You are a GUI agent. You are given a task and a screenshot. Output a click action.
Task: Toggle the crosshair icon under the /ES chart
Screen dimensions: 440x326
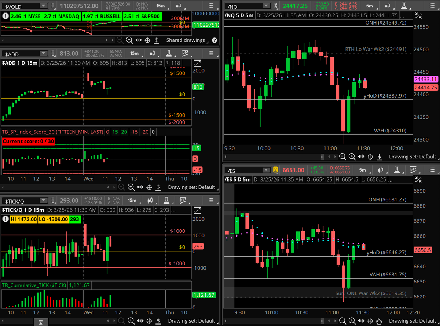pyautogui.click(x=370, y=321)
